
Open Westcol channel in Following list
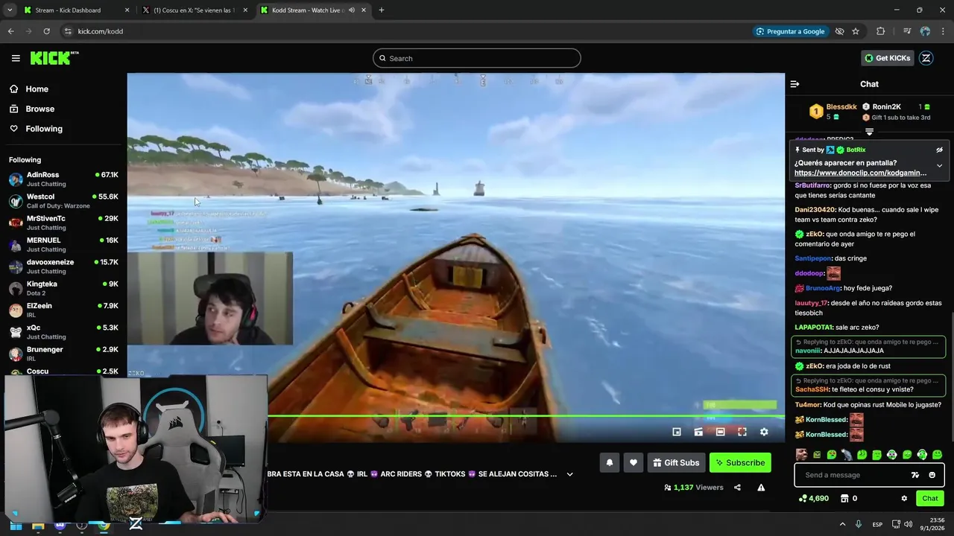[63, 201]
